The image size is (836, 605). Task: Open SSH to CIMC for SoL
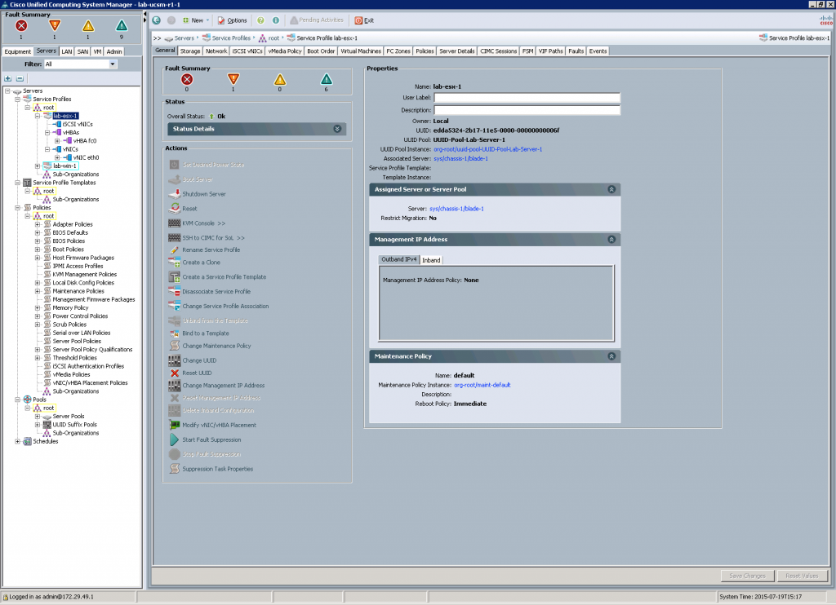point(213,238)
